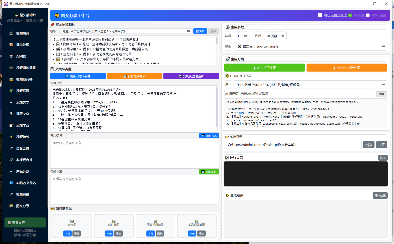
Task: Click the folder icon by 输出目录
Action: coord(227,137)
